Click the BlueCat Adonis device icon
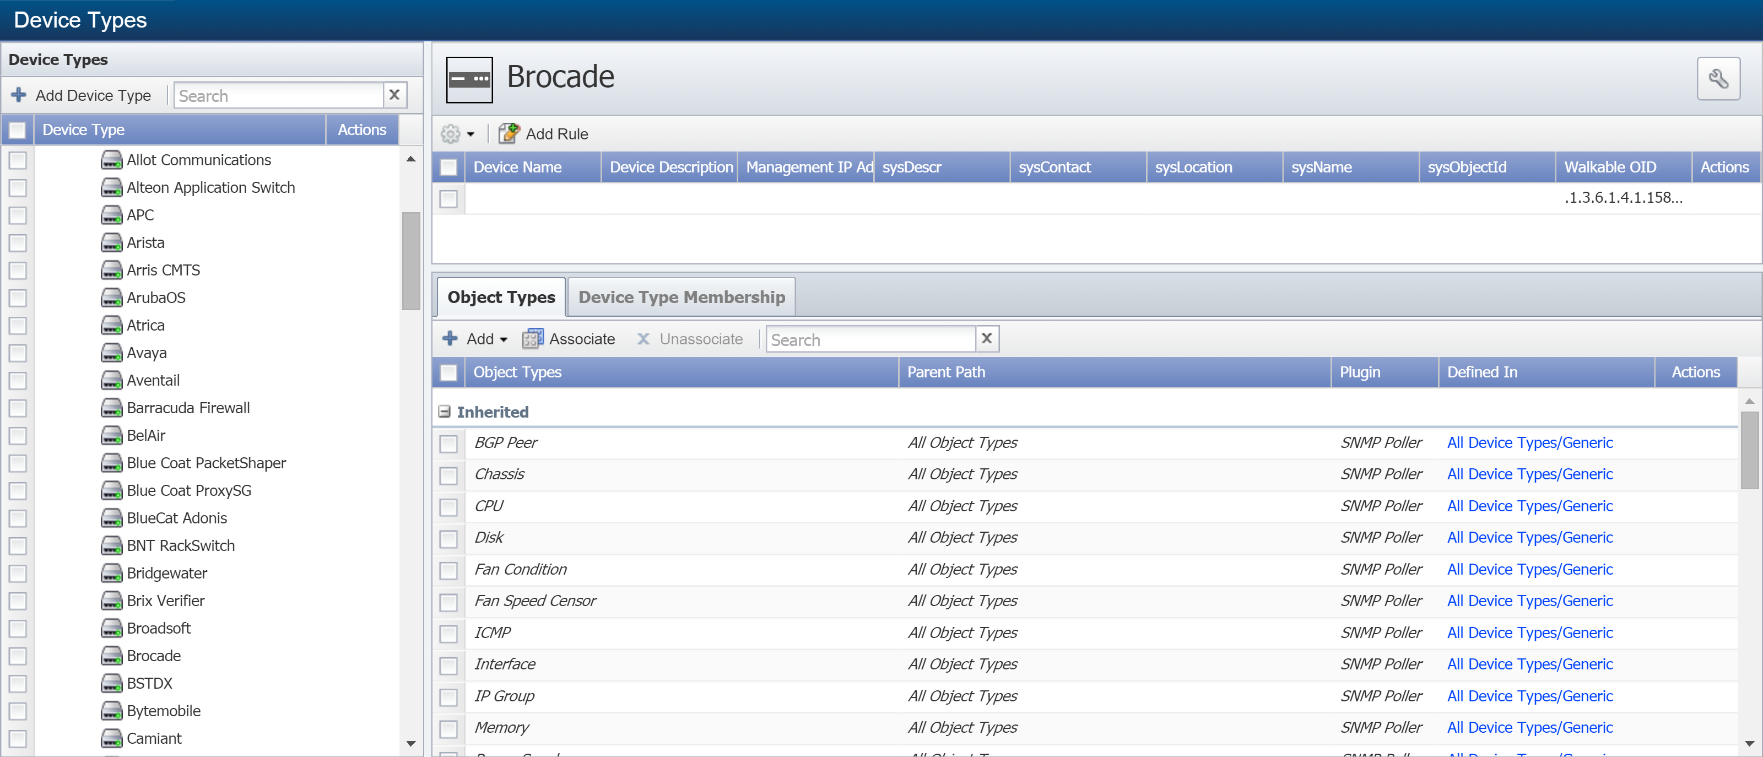 [111, 517]
